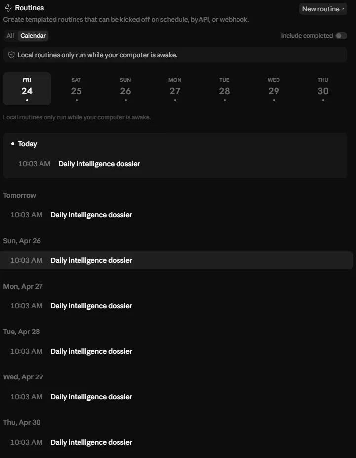Switch to the All tab
This screenshot has height=458, width=356.
[x=10, y=36]
